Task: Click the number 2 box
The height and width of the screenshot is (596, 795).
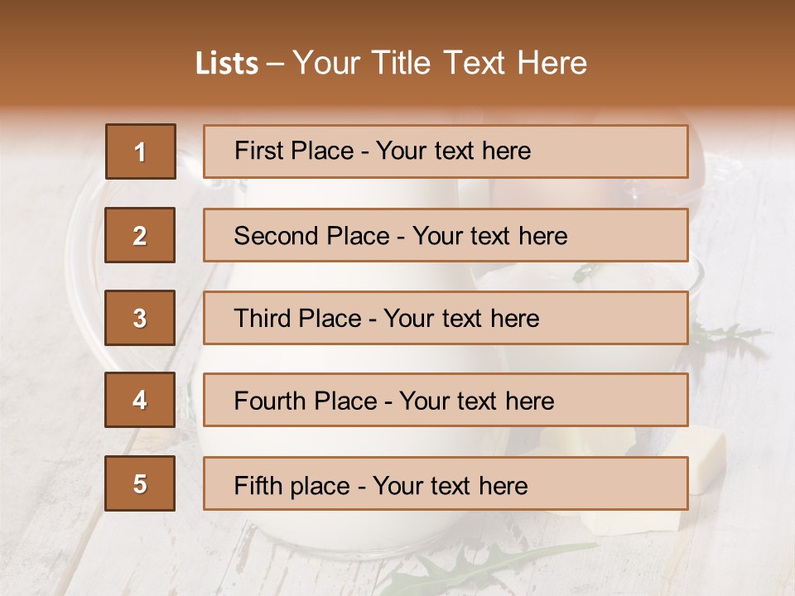Action: click(x=140, y=235)
